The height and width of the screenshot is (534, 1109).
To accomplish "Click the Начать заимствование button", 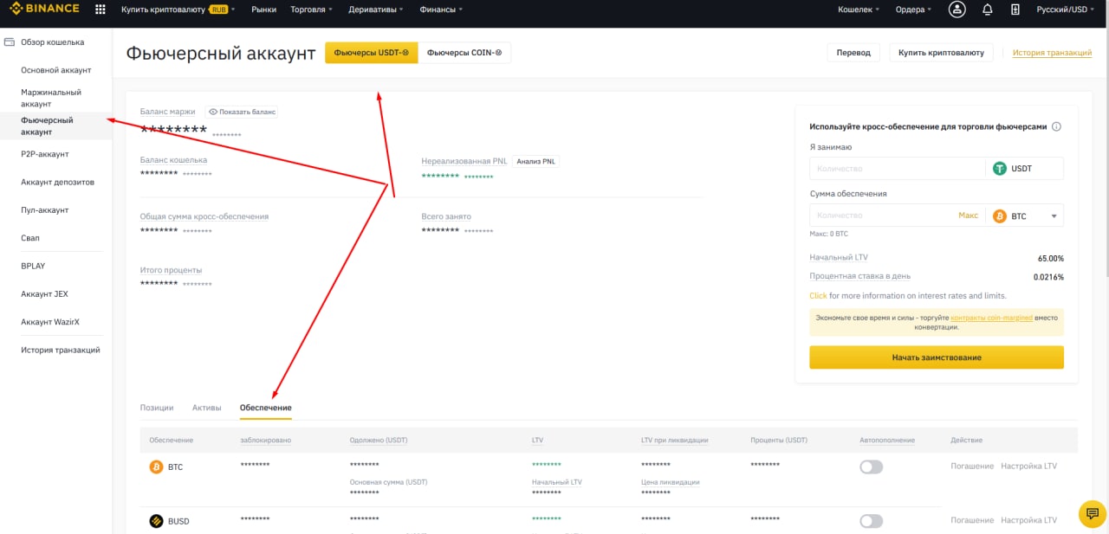I will pyautogui.click(x=937, y=357).
